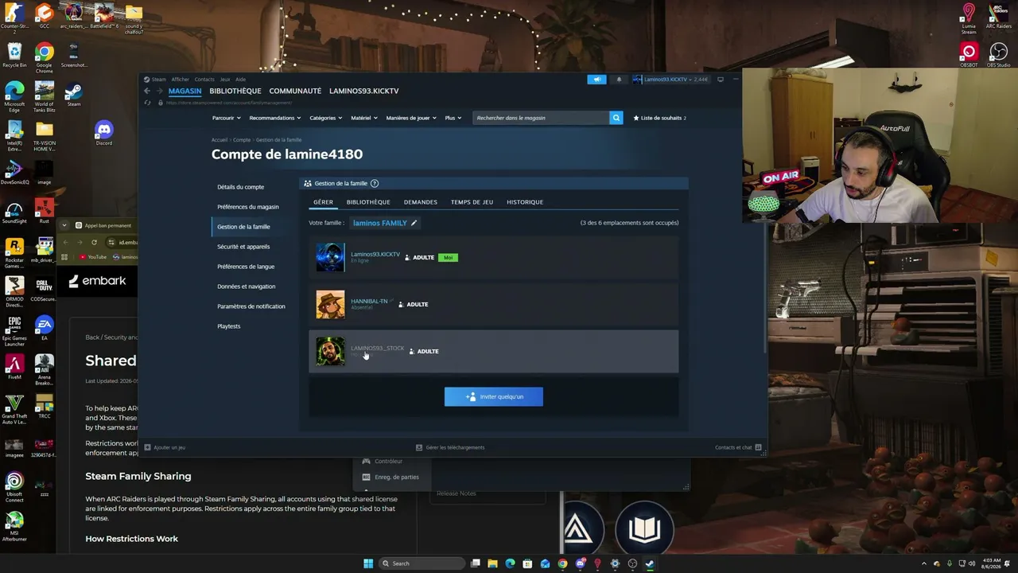1018x573 pixels.
Task: Open Steam notifications bell
Action: [619, 80]
